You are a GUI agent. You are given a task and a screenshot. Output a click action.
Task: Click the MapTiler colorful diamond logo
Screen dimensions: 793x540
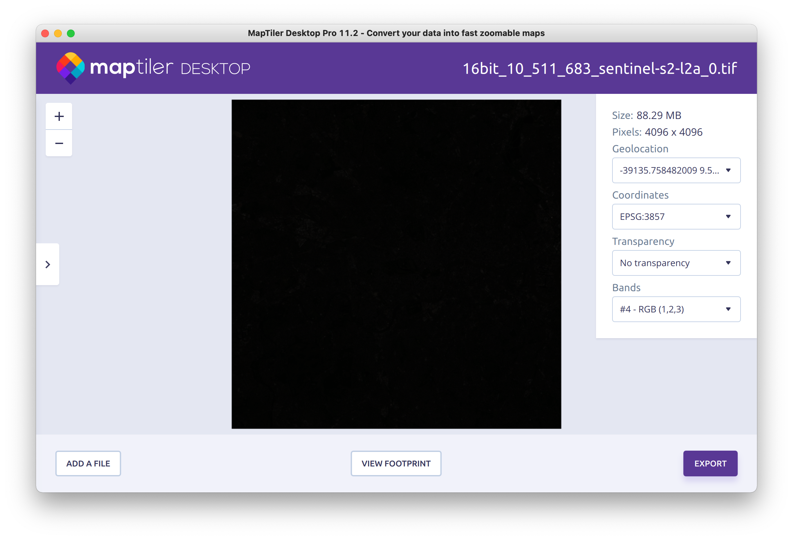(x=70, y=68)
